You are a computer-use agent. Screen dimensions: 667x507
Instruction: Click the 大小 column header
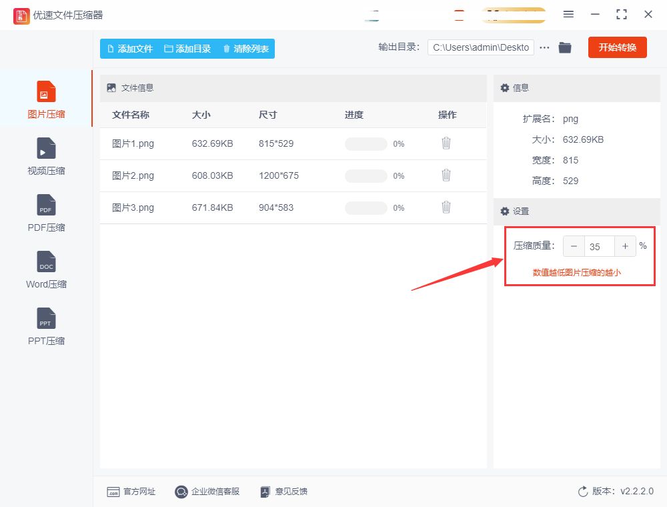(201, 115)
